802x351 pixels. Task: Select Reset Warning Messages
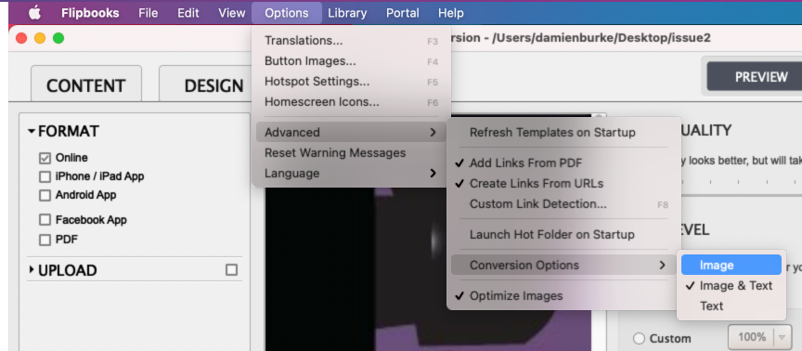pyautogui.click(x=351, y=152)
